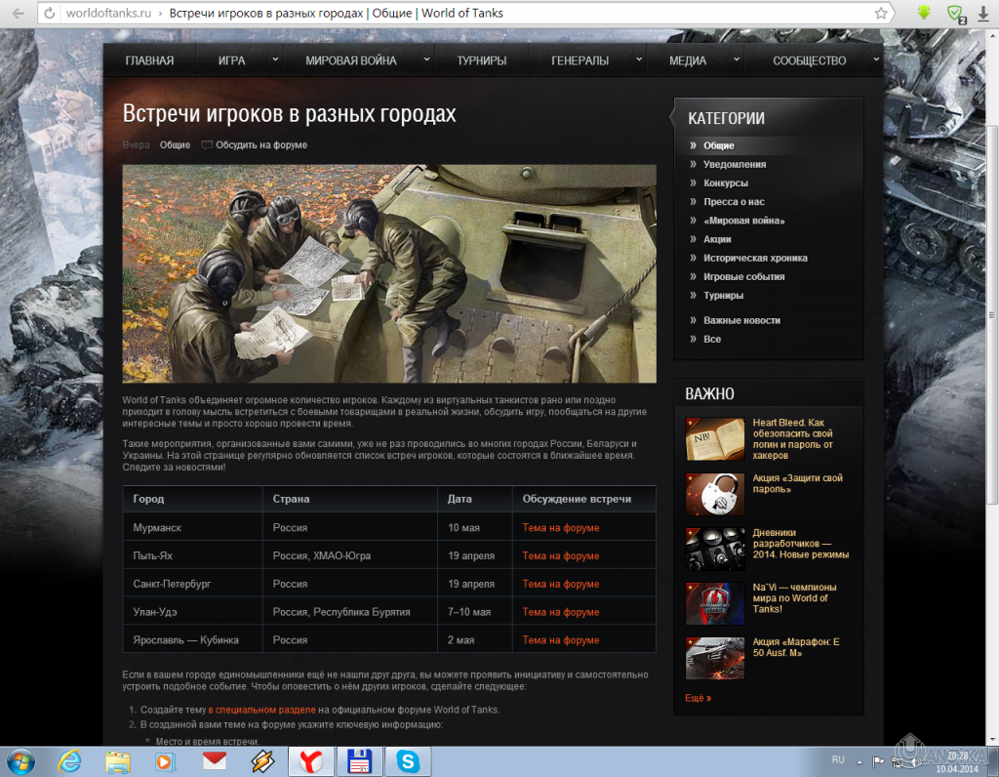Open Na`Vi — чемпионы мира article link
The width and height of the screenshot is (999, 777).
click(794, 598)
